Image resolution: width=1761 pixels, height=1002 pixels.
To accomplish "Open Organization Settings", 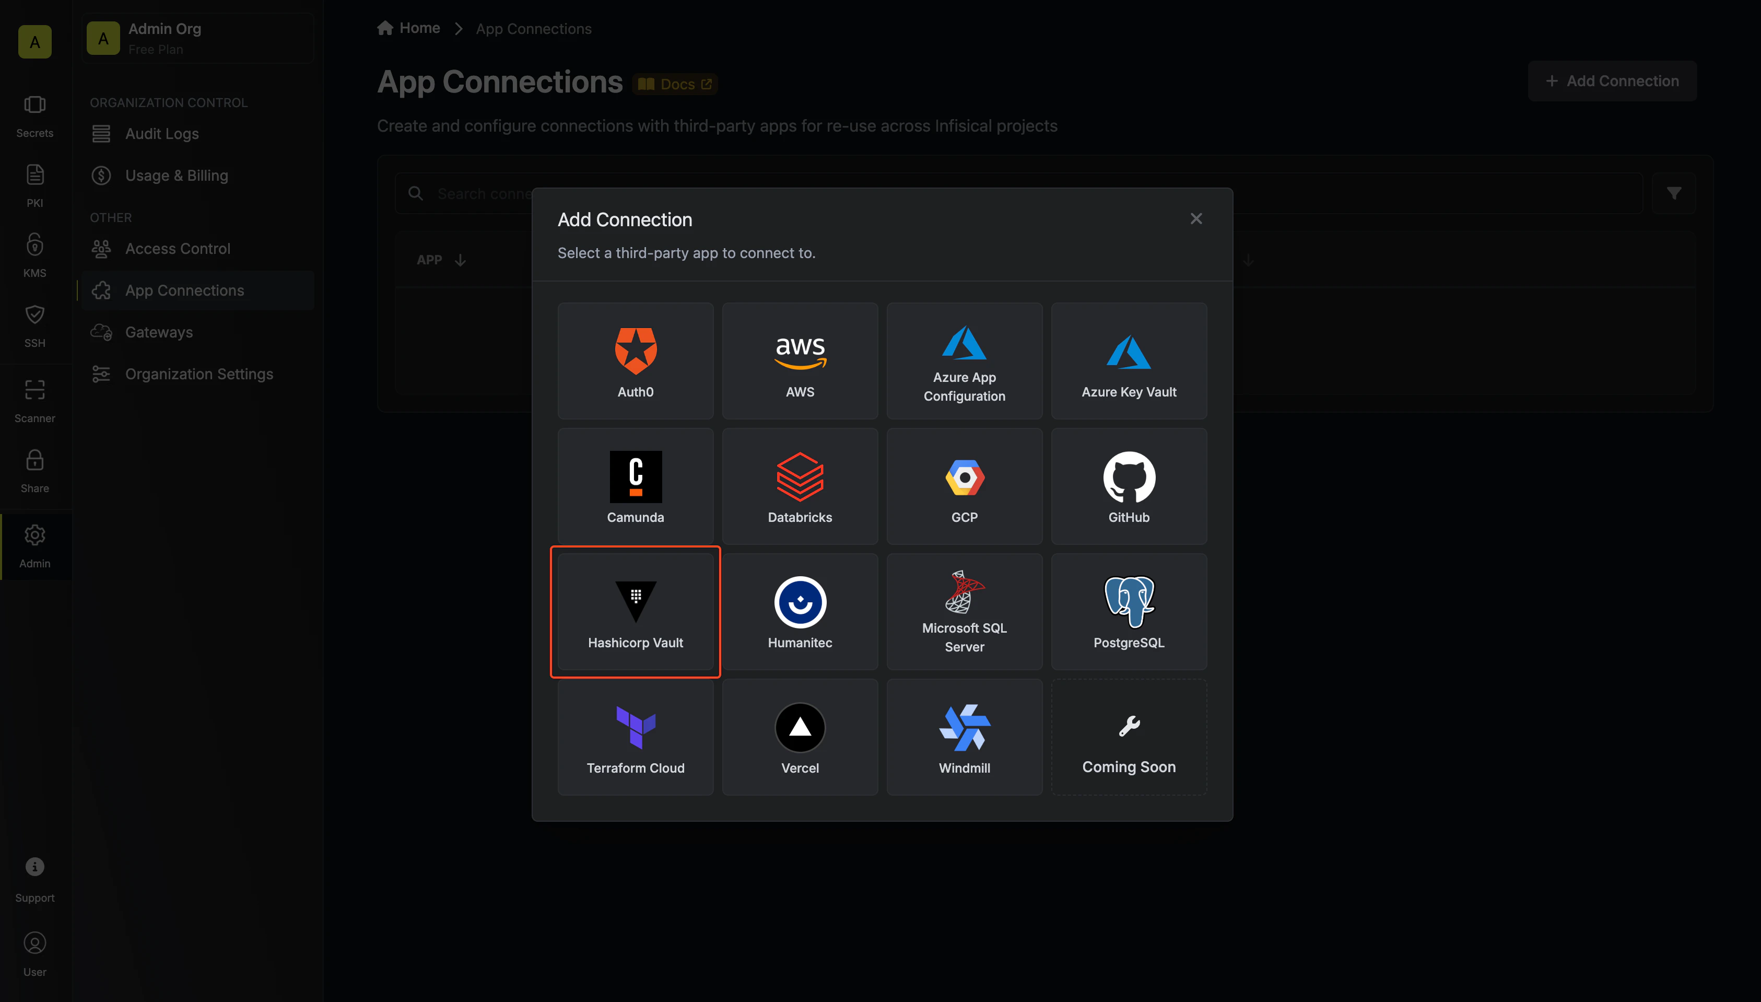I will coord(198,374).
